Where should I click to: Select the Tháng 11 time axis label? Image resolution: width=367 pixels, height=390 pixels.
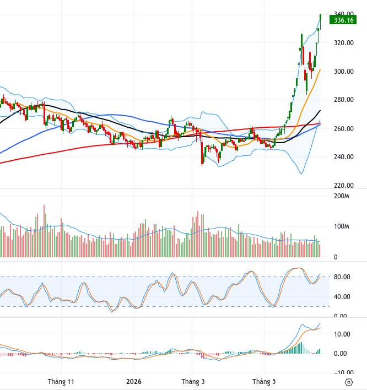tap(61, 381)
